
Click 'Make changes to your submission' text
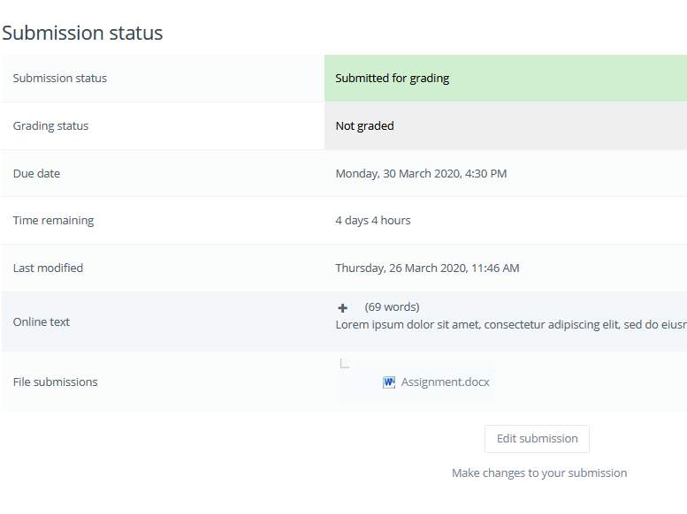(x=539, y=473)
